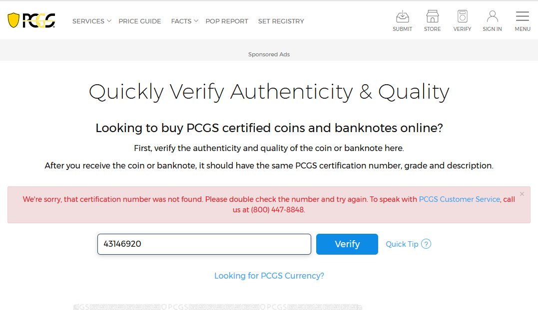Focus the certification number input field
This screenshot has width=538, height=310.
point(204,244)
